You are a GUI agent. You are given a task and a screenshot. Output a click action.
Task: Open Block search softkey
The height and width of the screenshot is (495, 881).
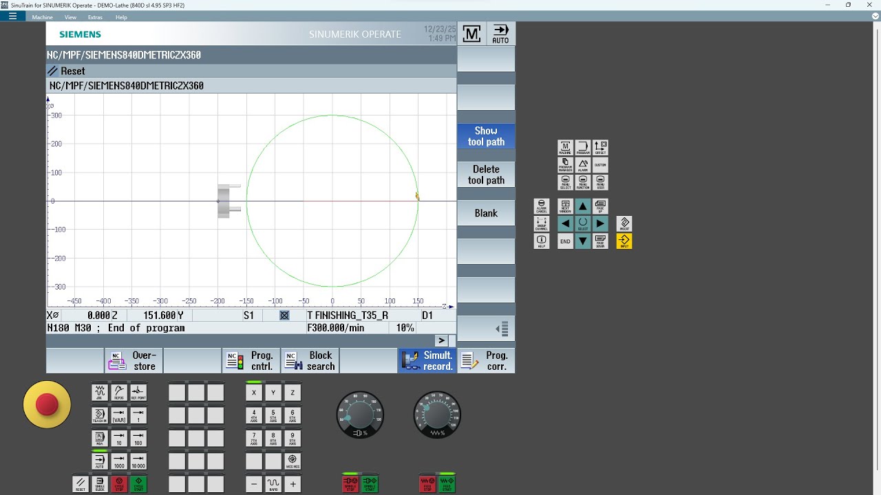click(310, 361)
